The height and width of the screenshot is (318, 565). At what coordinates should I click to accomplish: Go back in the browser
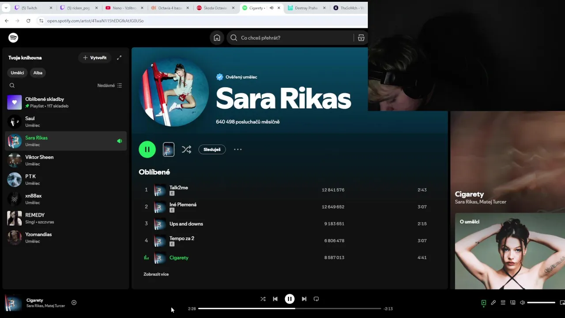click(x=7, y=21)
